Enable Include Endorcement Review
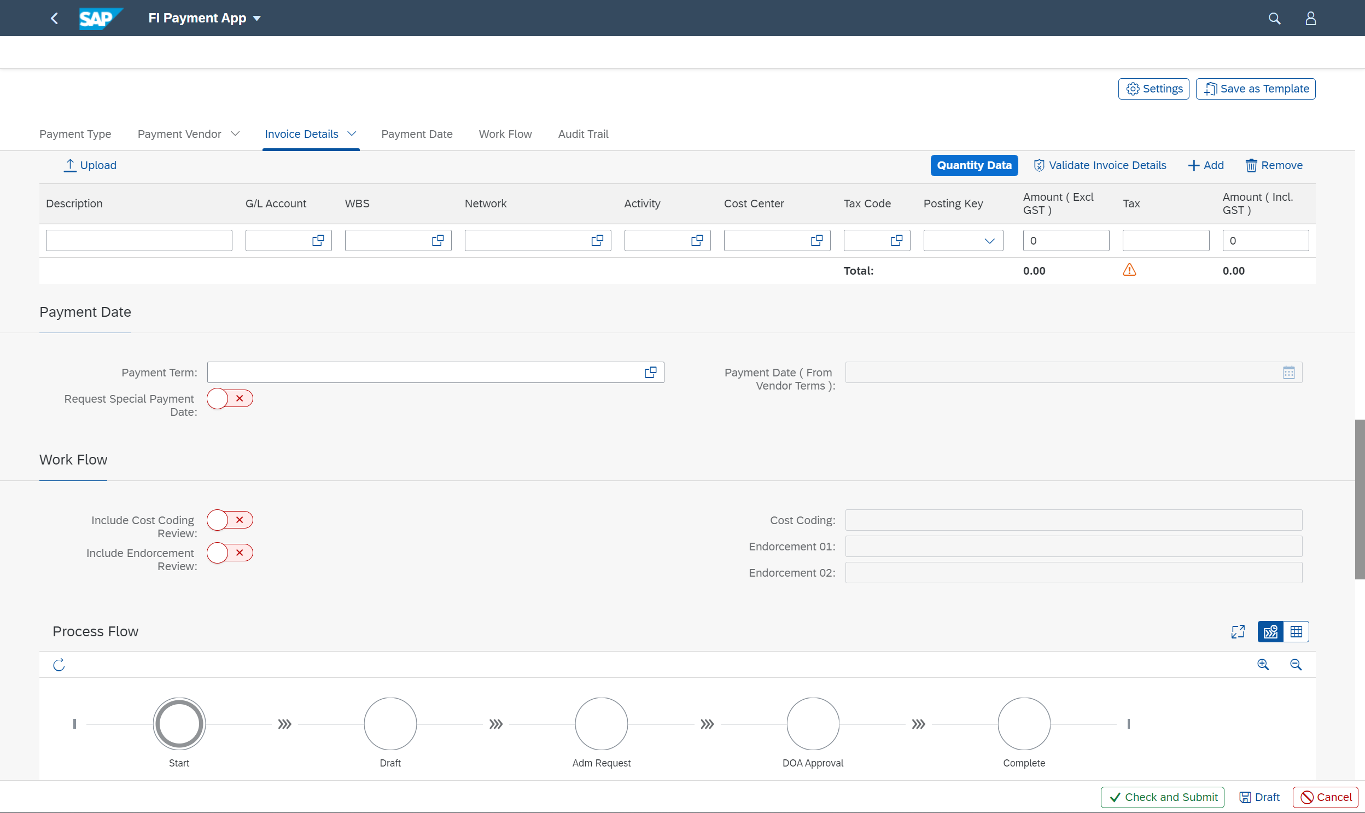Image resolution: width=1365 pixels, height=813 pixels. [x=230, y=552]
